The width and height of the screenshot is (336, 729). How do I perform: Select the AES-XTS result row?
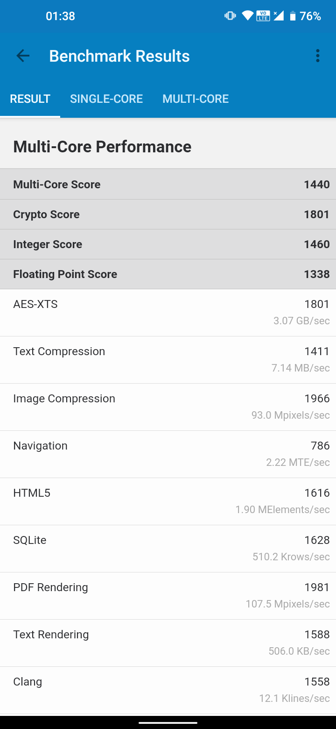pyautogui.click(x=168, y=313)
